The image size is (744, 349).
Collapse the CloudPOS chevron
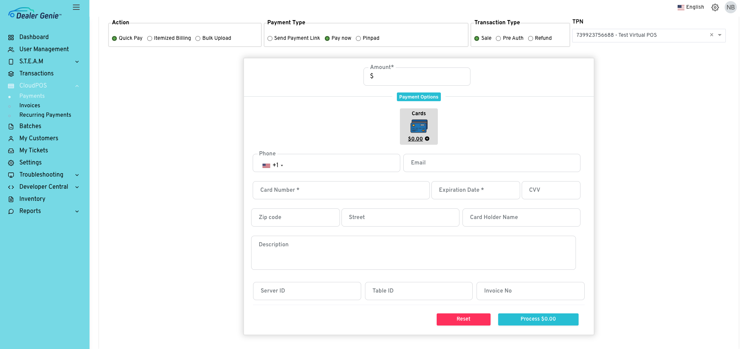click(77, 86)
